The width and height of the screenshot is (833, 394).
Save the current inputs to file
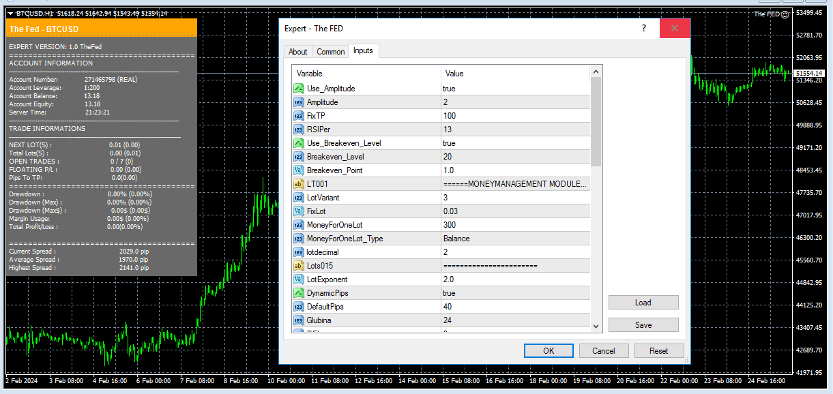click(643, 325)
